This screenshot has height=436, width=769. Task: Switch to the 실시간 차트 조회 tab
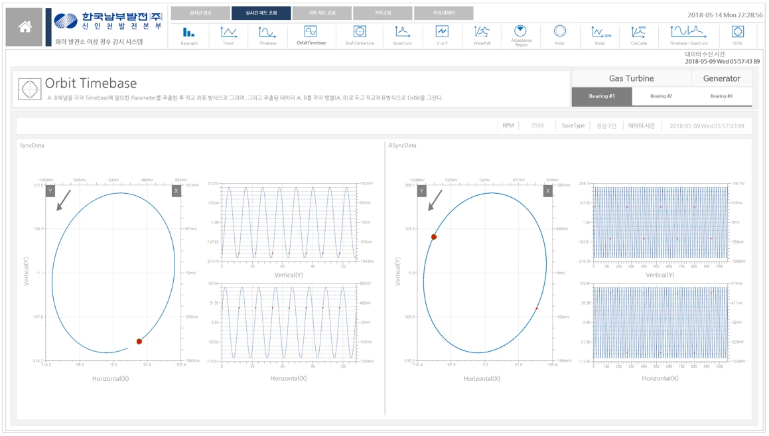pos(261,13)
